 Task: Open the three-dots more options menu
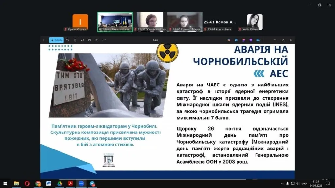tap(104, 40)
